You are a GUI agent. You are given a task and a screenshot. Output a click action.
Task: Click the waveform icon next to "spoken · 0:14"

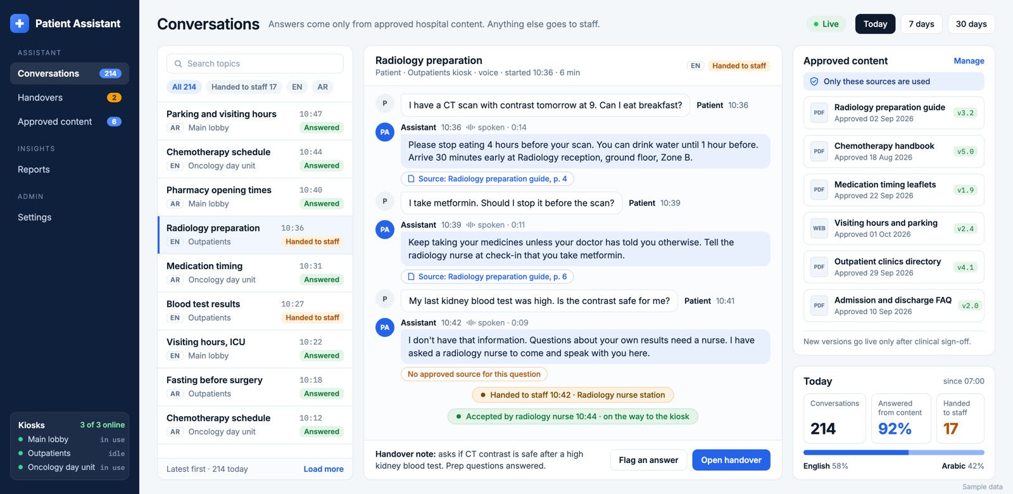click(x=470, y=127)
